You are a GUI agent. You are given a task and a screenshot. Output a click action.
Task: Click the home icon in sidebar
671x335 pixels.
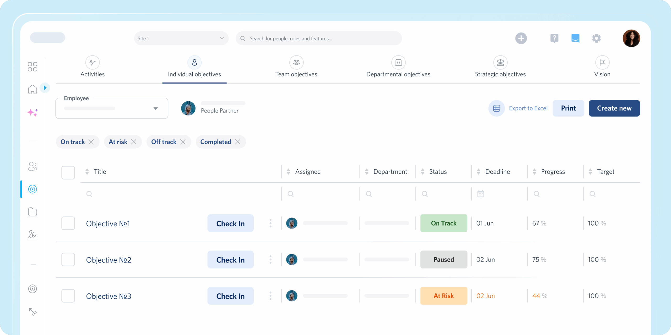pos(33,90)
